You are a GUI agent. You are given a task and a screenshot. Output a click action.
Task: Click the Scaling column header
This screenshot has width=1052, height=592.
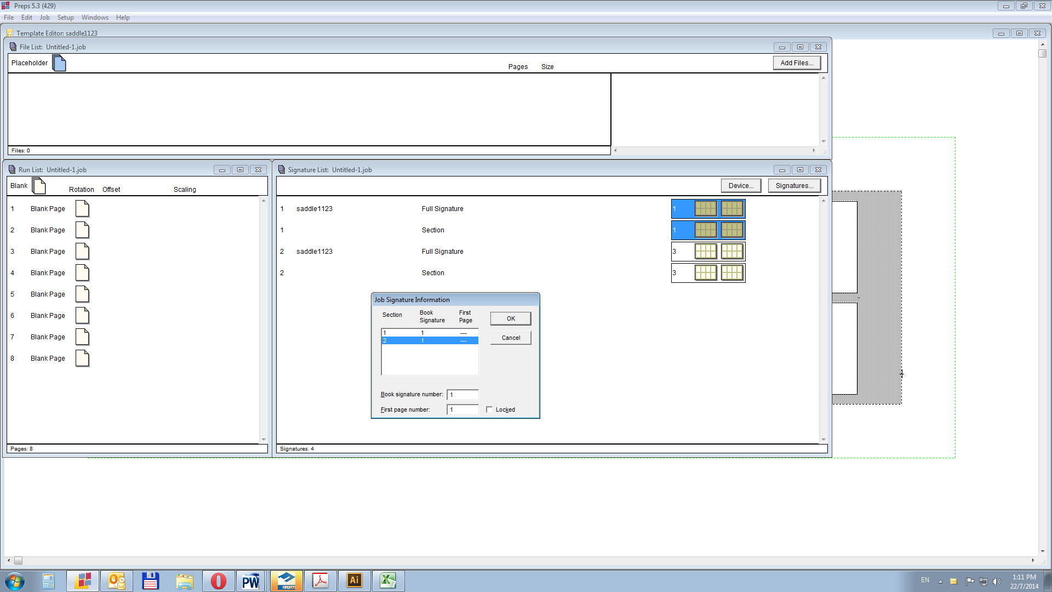(185, 190)
